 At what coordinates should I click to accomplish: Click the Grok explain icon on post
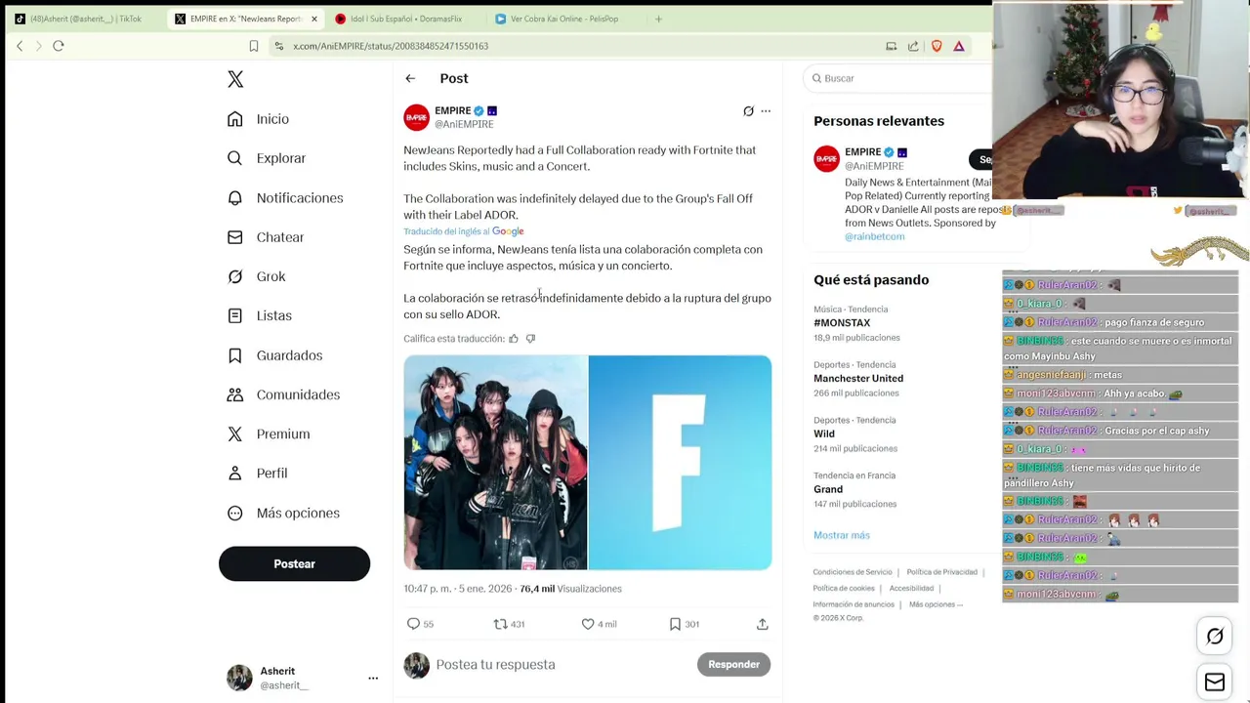pyautogui.click(x=748, y=111)
